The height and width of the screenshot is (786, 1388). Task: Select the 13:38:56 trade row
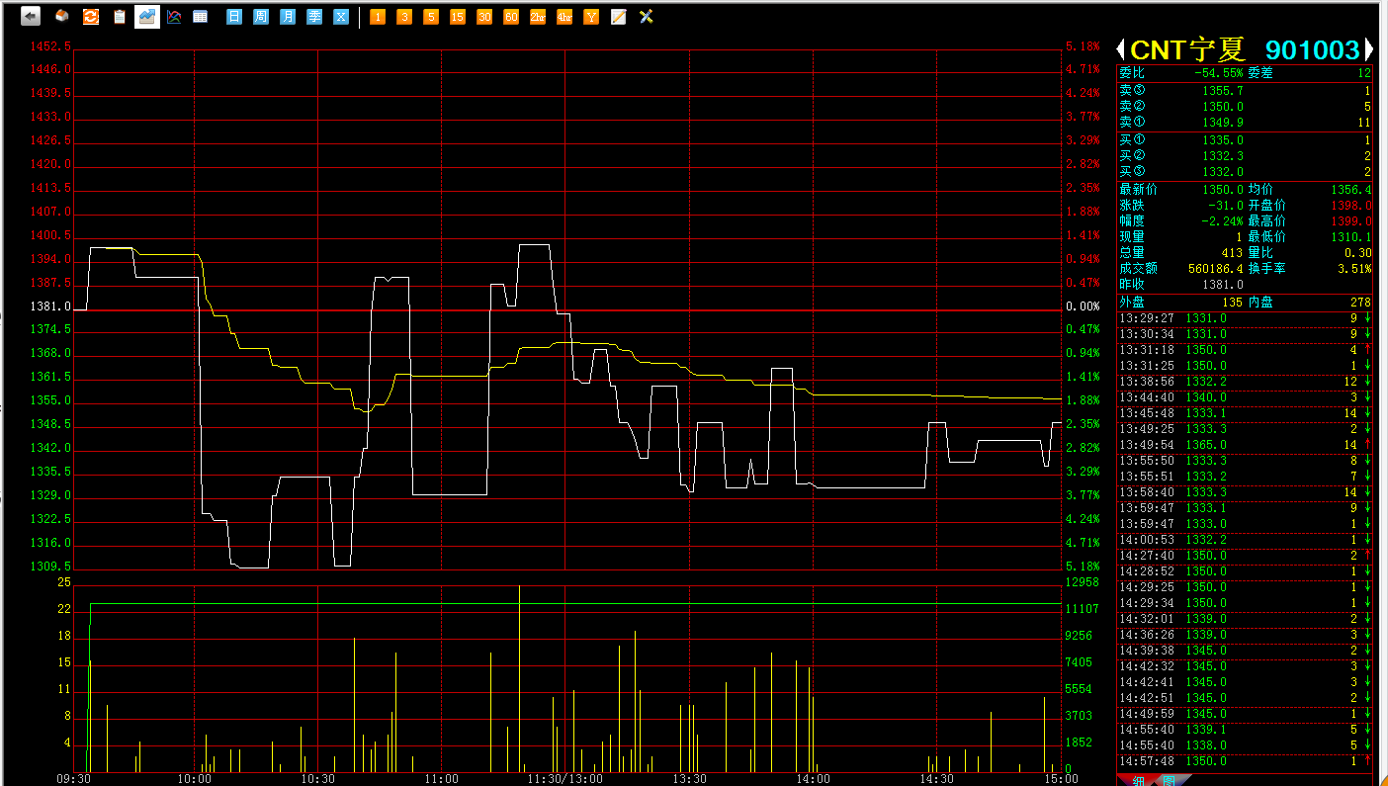(1246, 382)
